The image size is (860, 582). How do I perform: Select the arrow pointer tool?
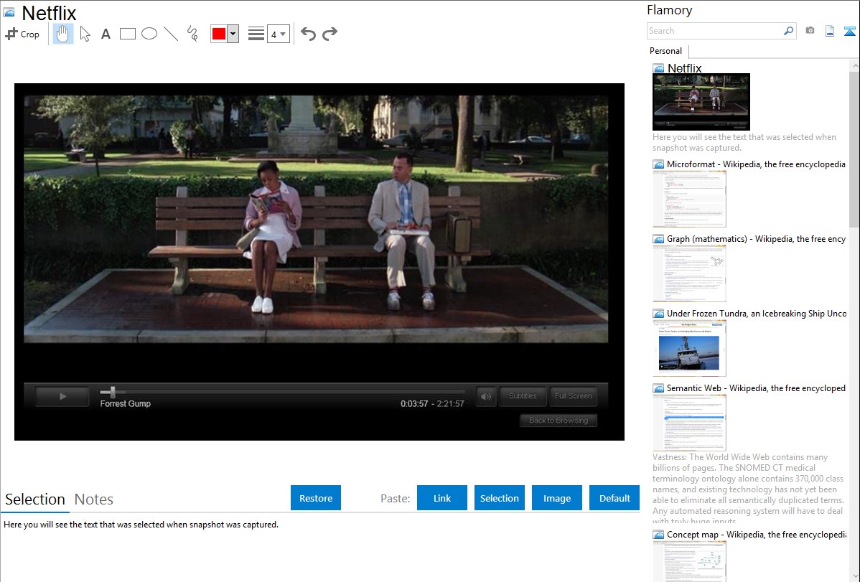click(x=85, y=34)
